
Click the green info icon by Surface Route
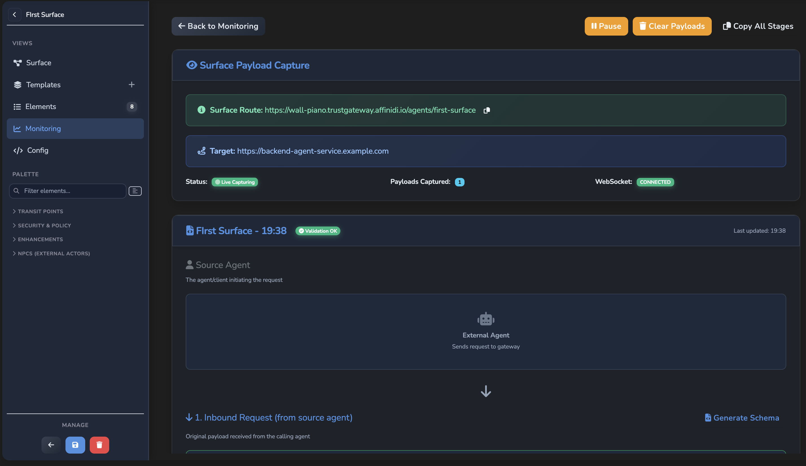[x=201, y=110]
